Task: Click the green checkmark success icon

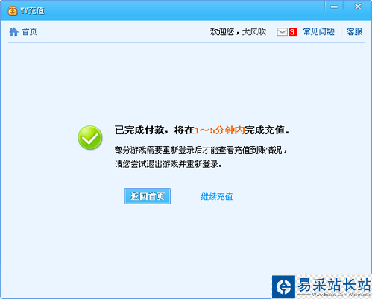Action: [90, 138]
